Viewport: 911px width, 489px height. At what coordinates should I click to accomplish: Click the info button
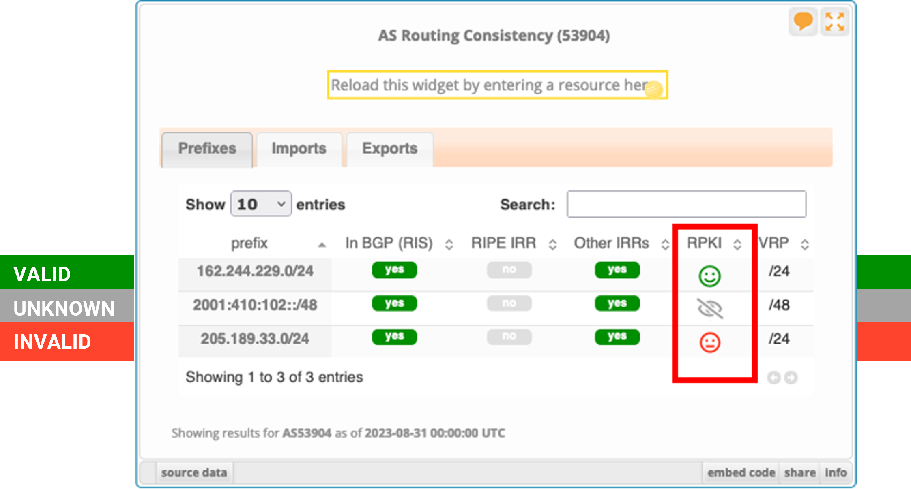(x=836, y=472)
